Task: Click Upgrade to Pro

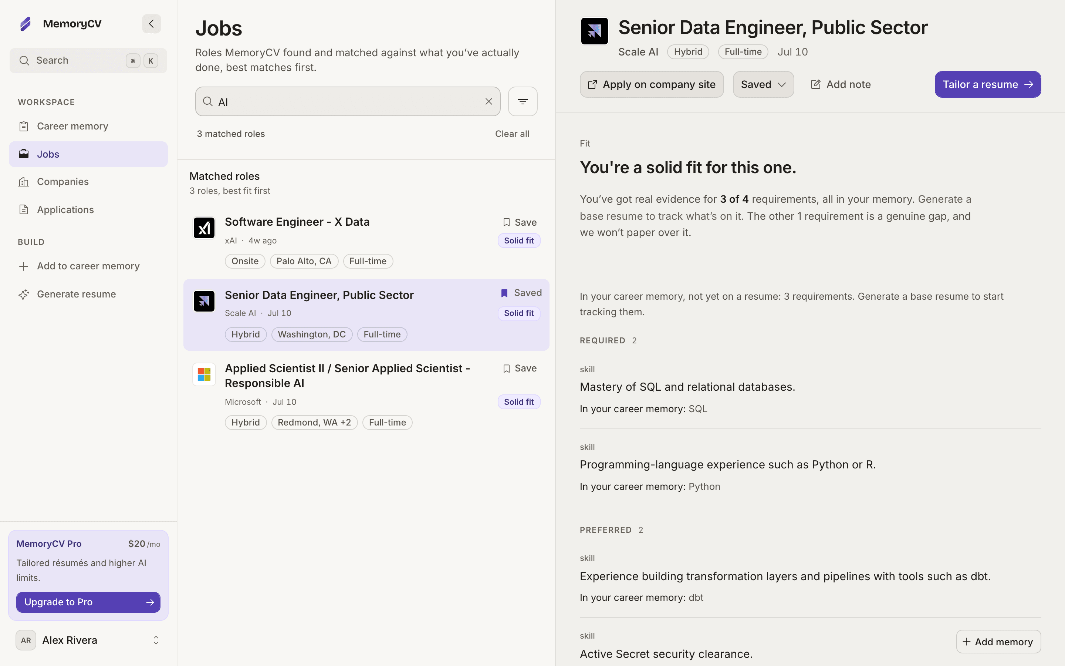Action: (x=88, y=602)
